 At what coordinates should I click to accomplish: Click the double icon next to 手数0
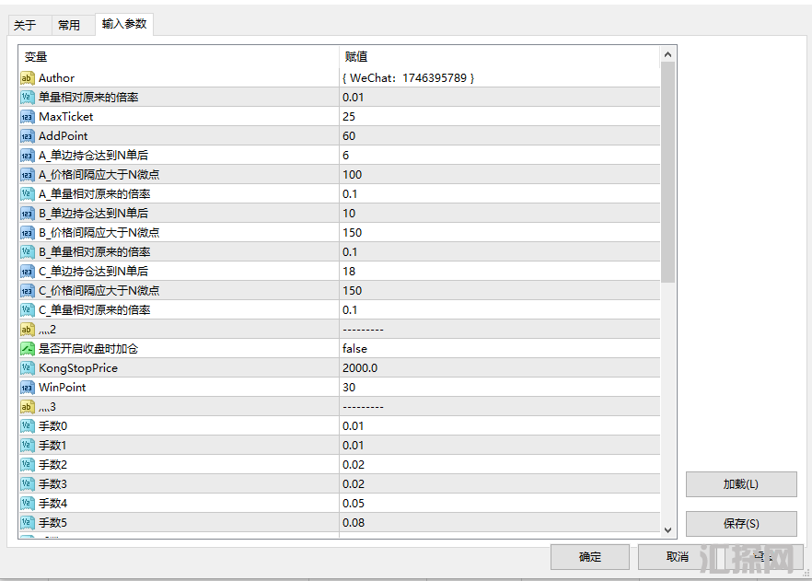[x=27, y=426]
